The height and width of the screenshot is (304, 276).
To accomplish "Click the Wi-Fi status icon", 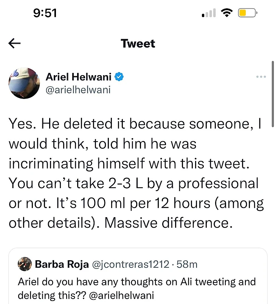I will click(x=227, y=13).
